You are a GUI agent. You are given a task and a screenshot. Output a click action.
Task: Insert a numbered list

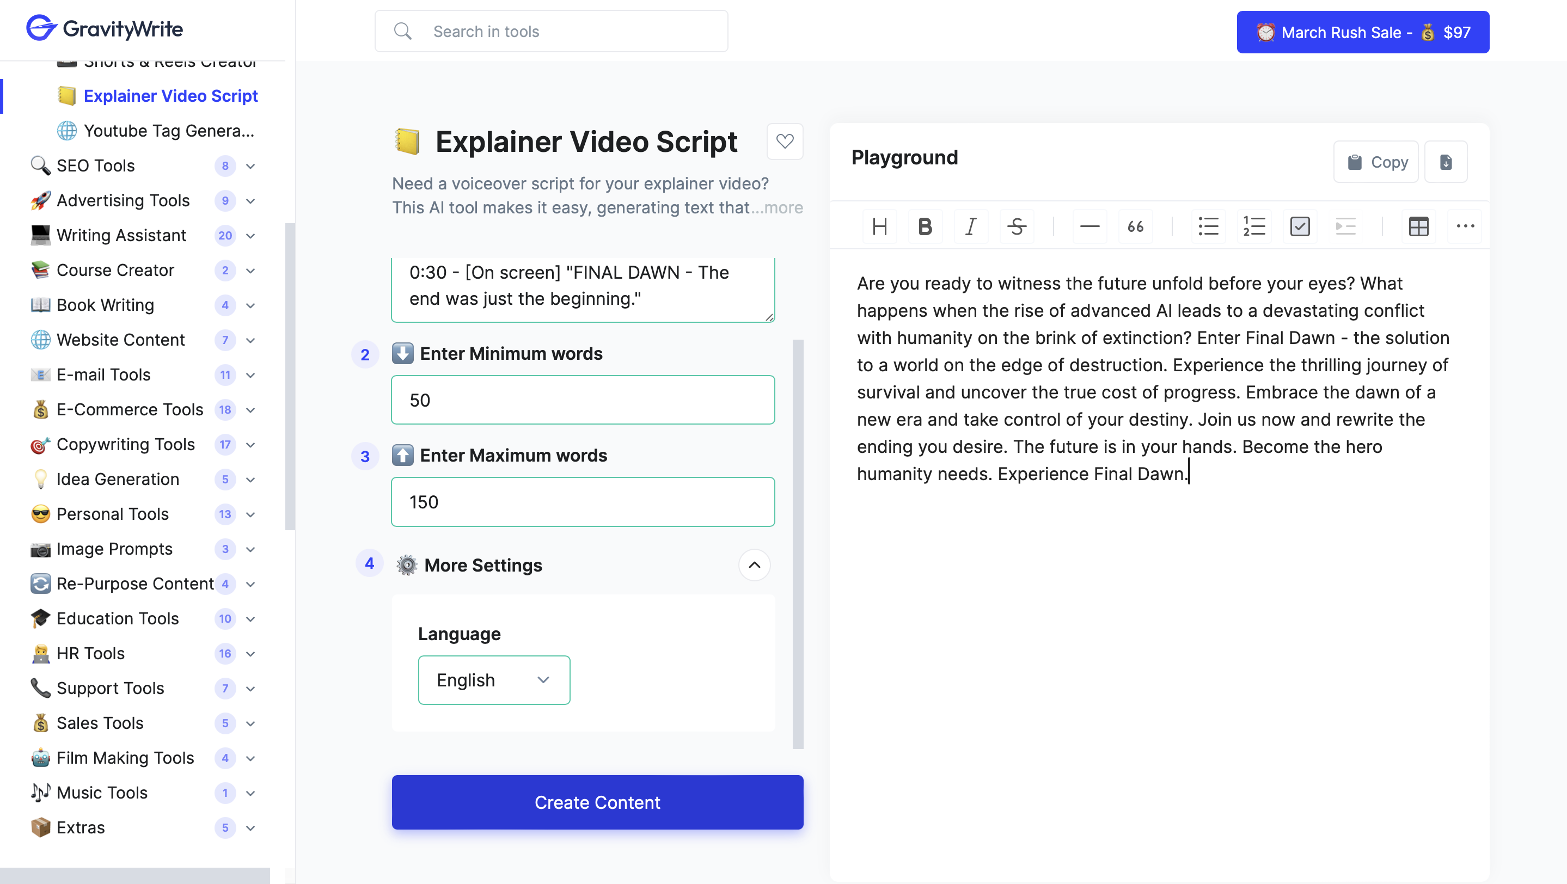click(x=1254, y=227)
